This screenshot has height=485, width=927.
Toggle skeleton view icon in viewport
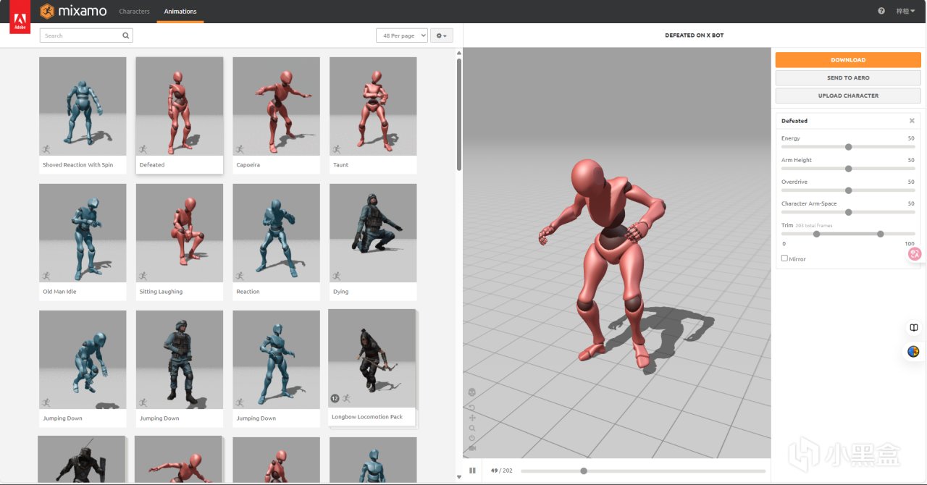coord(472,392)
